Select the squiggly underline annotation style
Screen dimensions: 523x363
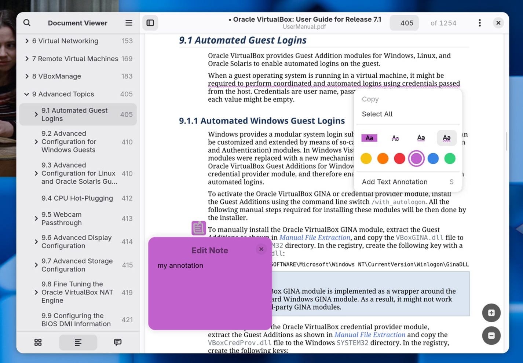pyautogui.click(x=446, y=138)
